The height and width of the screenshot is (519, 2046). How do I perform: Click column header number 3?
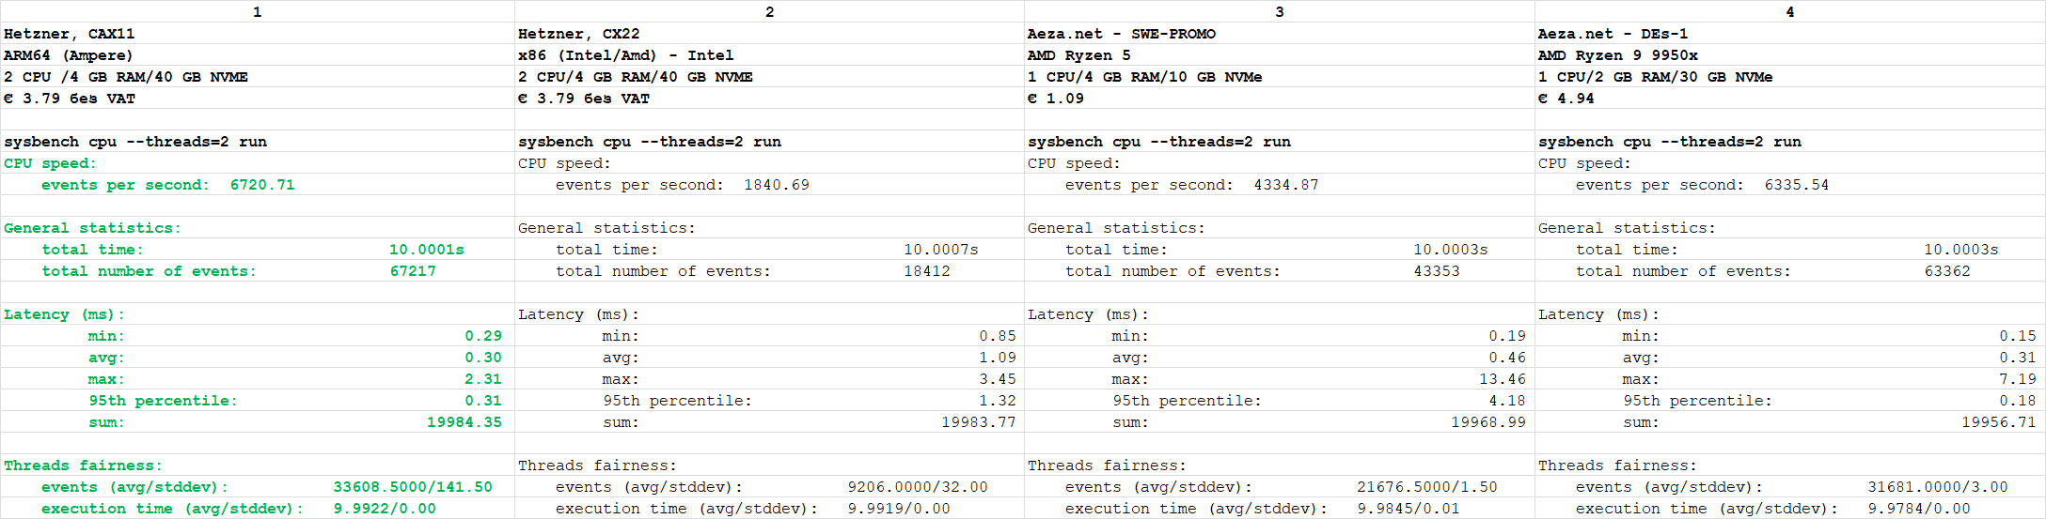(1279, 11)
